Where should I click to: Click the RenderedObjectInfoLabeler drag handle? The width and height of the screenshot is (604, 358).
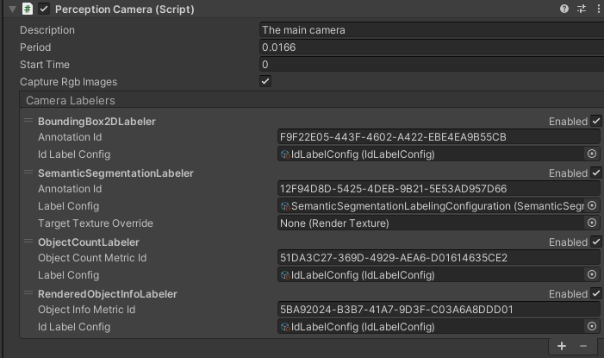pos(28,293)
